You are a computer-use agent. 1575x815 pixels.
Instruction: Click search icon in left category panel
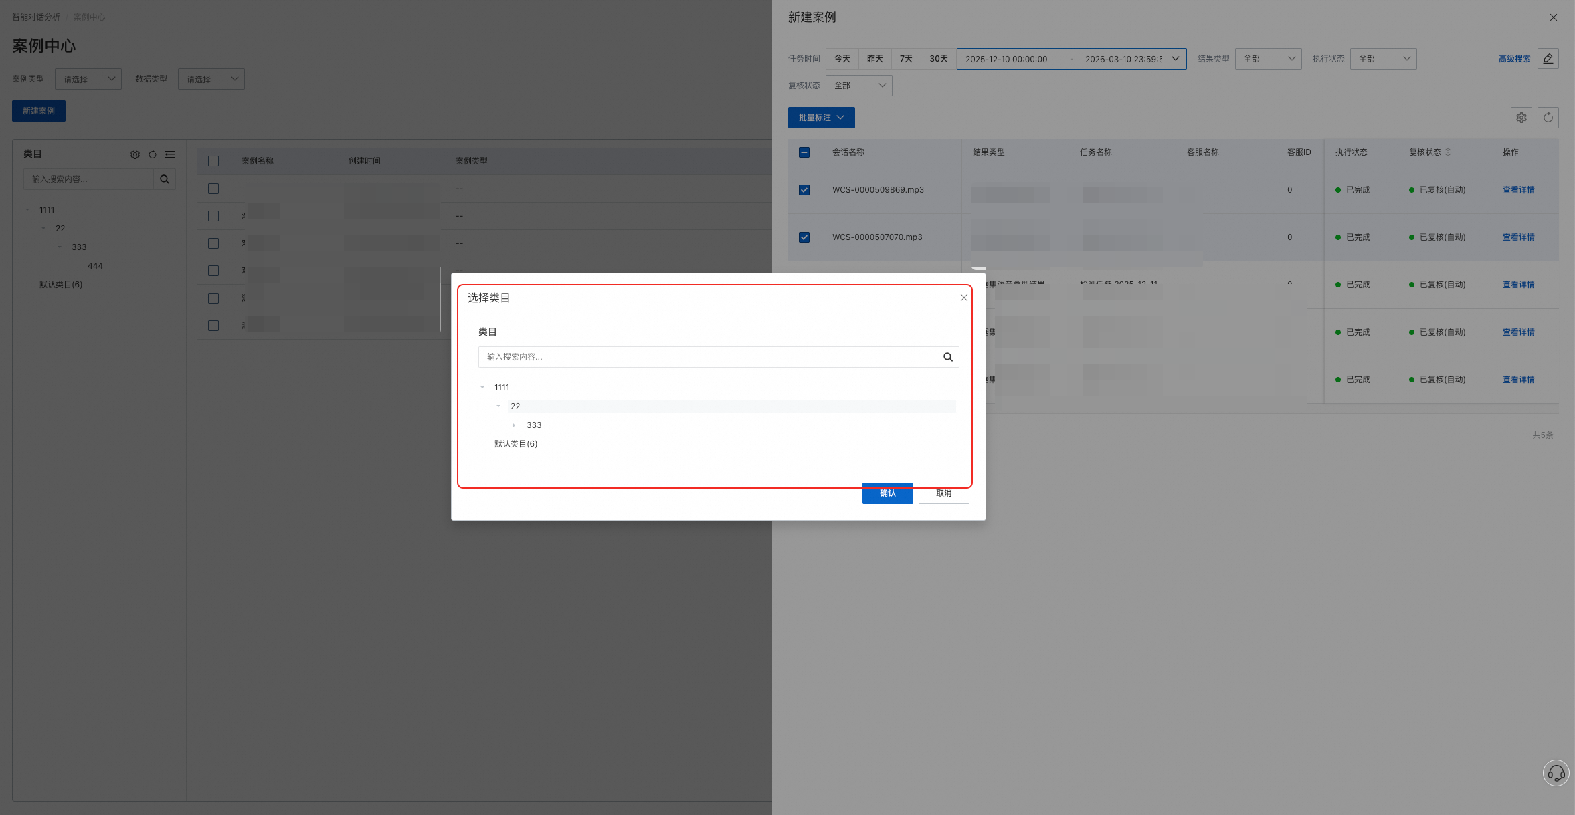click(165, 179)
